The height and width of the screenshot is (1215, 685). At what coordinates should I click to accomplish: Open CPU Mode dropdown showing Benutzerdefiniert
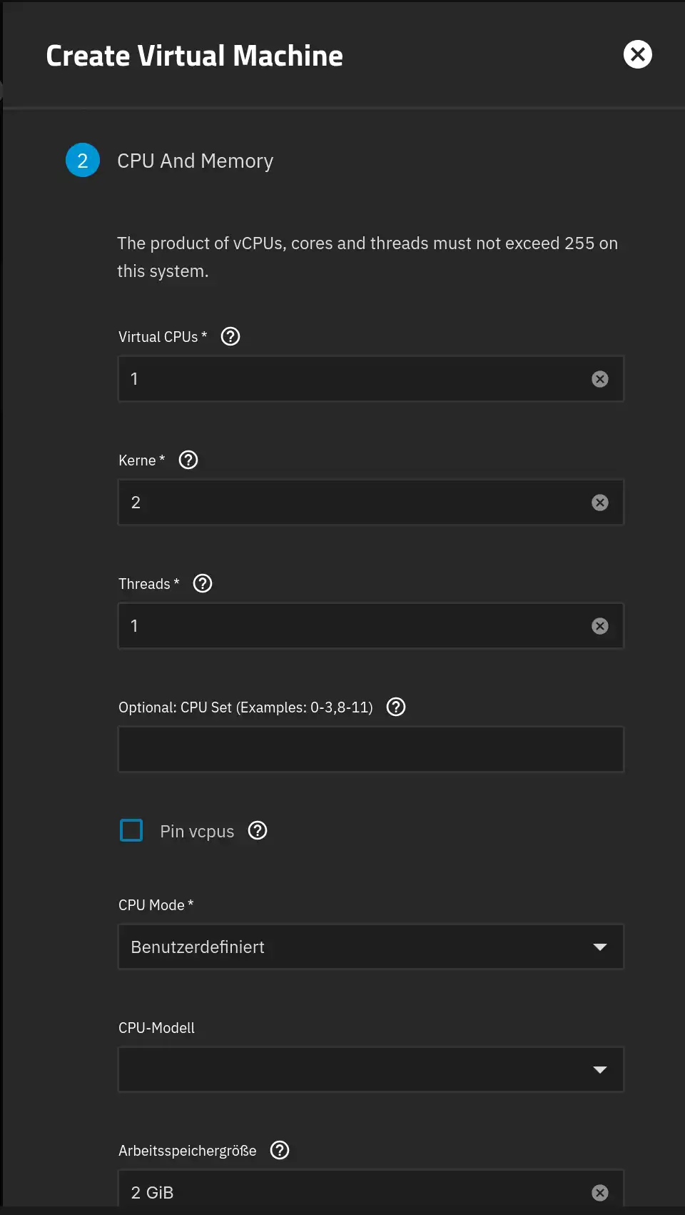pyautogui.click(x=371, y=947)
